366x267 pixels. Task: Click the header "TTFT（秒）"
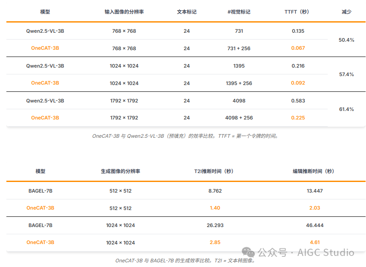pos(298,12)
